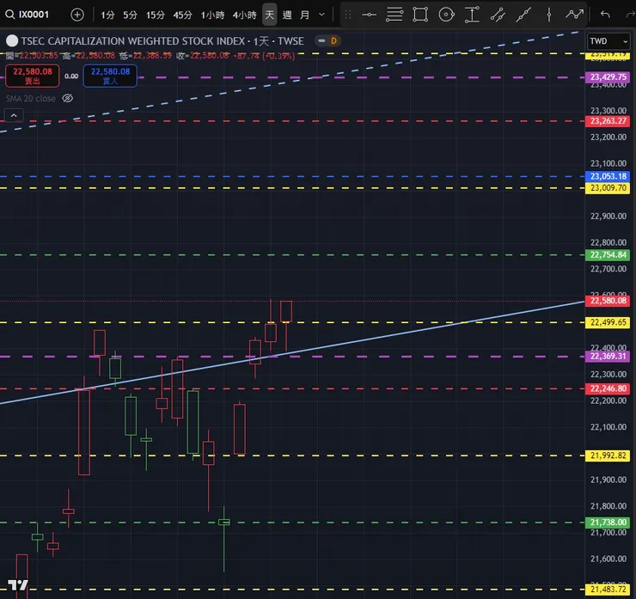The width and height of the screenshot is (636, 599).
Task: Switch to the 4小時 timeframe
Action: click(245, 15)
